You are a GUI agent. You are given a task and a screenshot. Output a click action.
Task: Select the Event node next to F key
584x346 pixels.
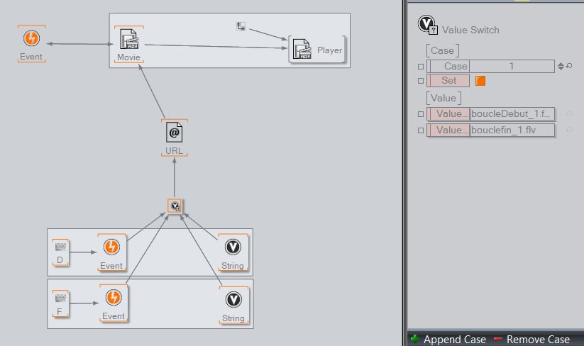[113, 297]
